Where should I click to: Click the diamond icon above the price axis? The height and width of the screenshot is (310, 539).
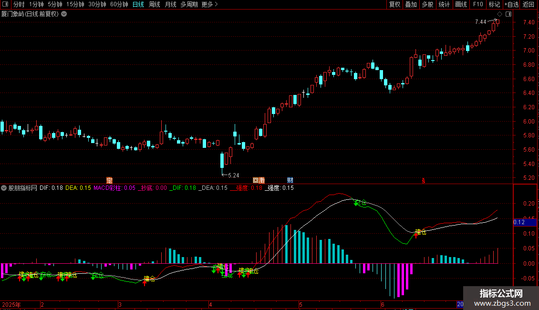499,14
